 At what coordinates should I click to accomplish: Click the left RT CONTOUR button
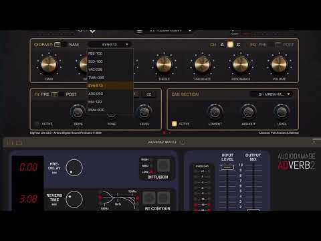[x=148, y=197]
